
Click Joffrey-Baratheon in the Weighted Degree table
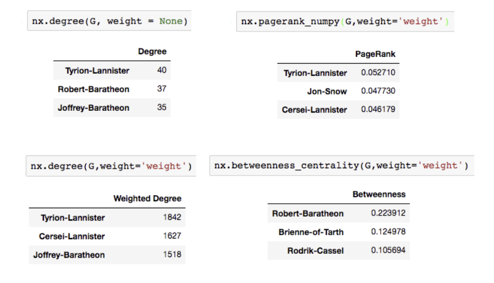pos(69,255)
